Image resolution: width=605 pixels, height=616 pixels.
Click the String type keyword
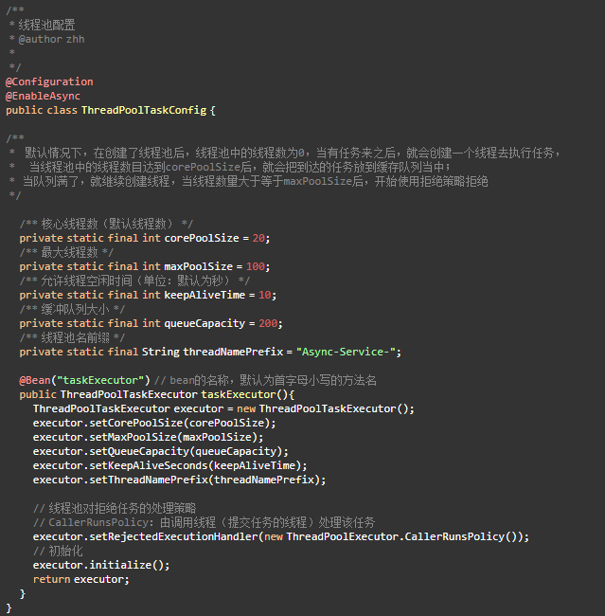tap(161, 352)
